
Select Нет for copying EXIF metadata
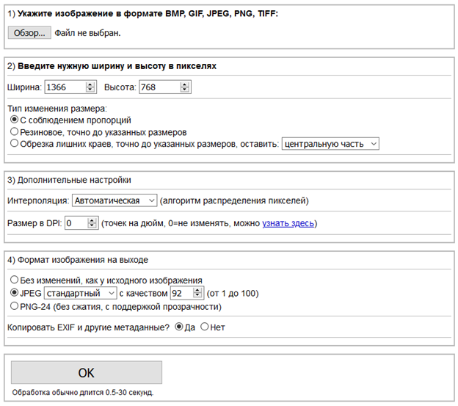pyautogui.click(x=205, y=327)
